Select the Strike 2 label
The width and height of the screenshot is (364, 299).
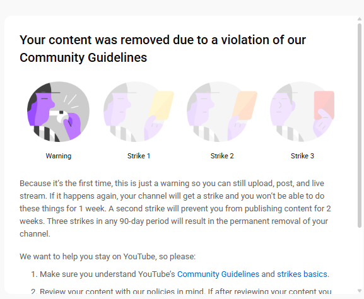tap(222, 156)
